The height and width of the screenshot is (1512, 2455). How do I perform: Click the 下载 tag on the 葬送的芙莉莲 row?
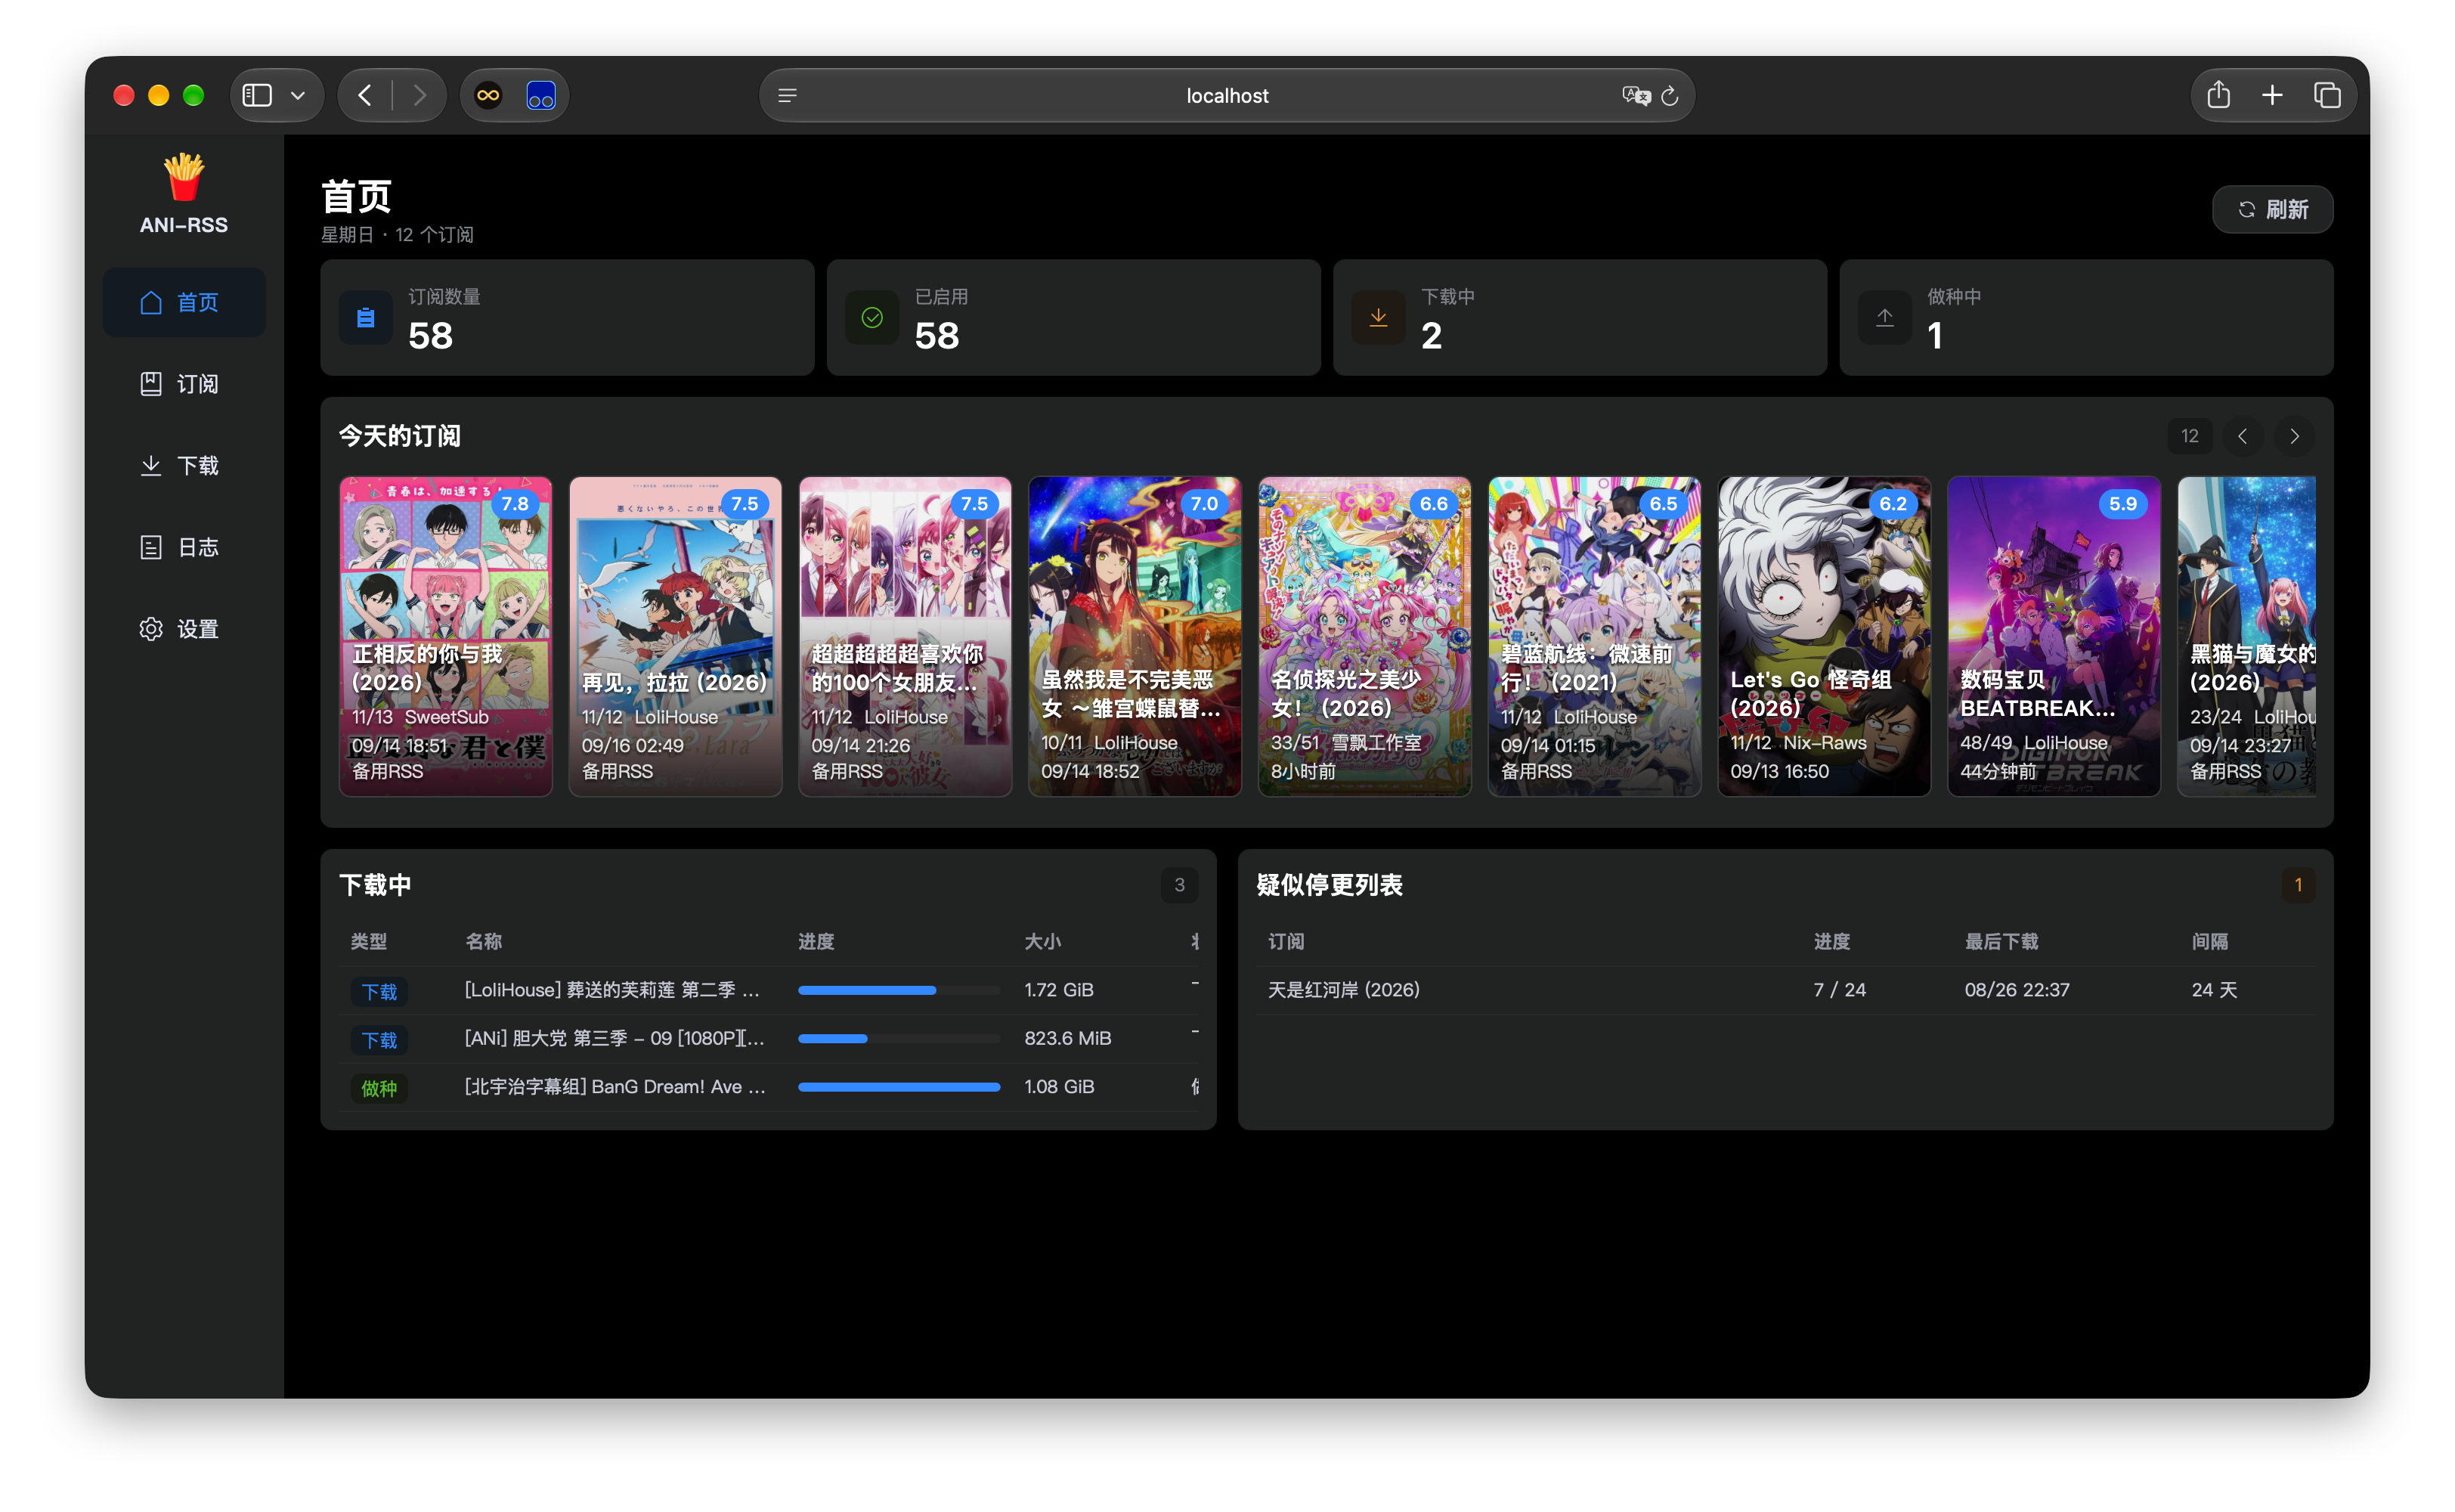point(379,992)
